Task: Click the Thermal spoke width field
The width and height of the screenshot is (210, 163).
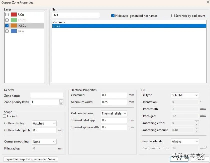Action: (x=114, y=127)
